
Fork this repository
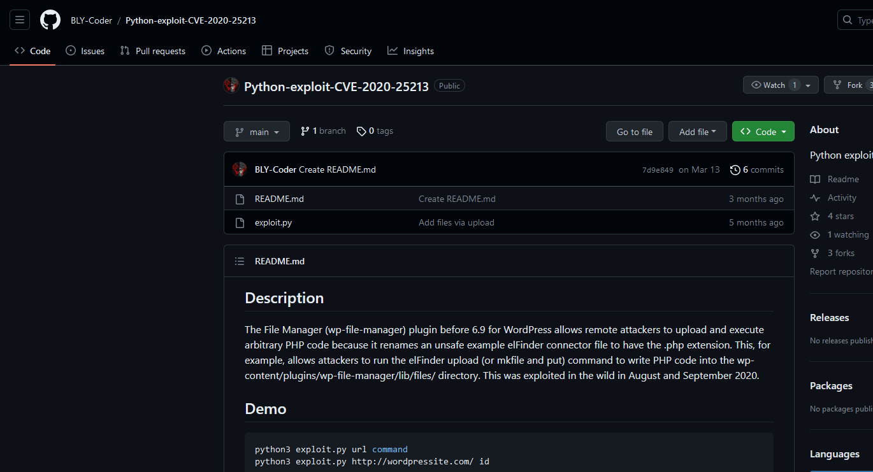[849, 85]
